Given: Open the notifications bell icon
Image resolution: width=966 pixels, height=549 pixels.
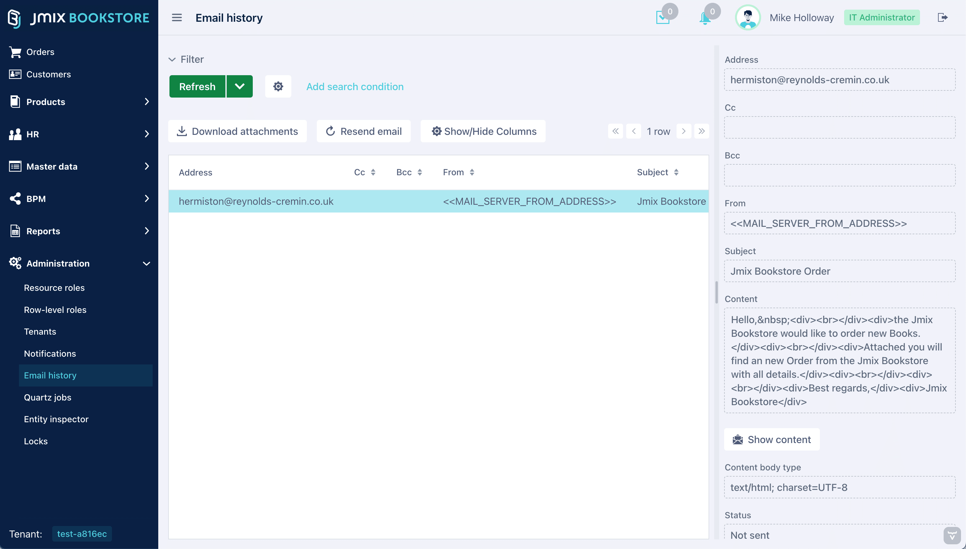Looking at the screenshot, I should point(705,18).
